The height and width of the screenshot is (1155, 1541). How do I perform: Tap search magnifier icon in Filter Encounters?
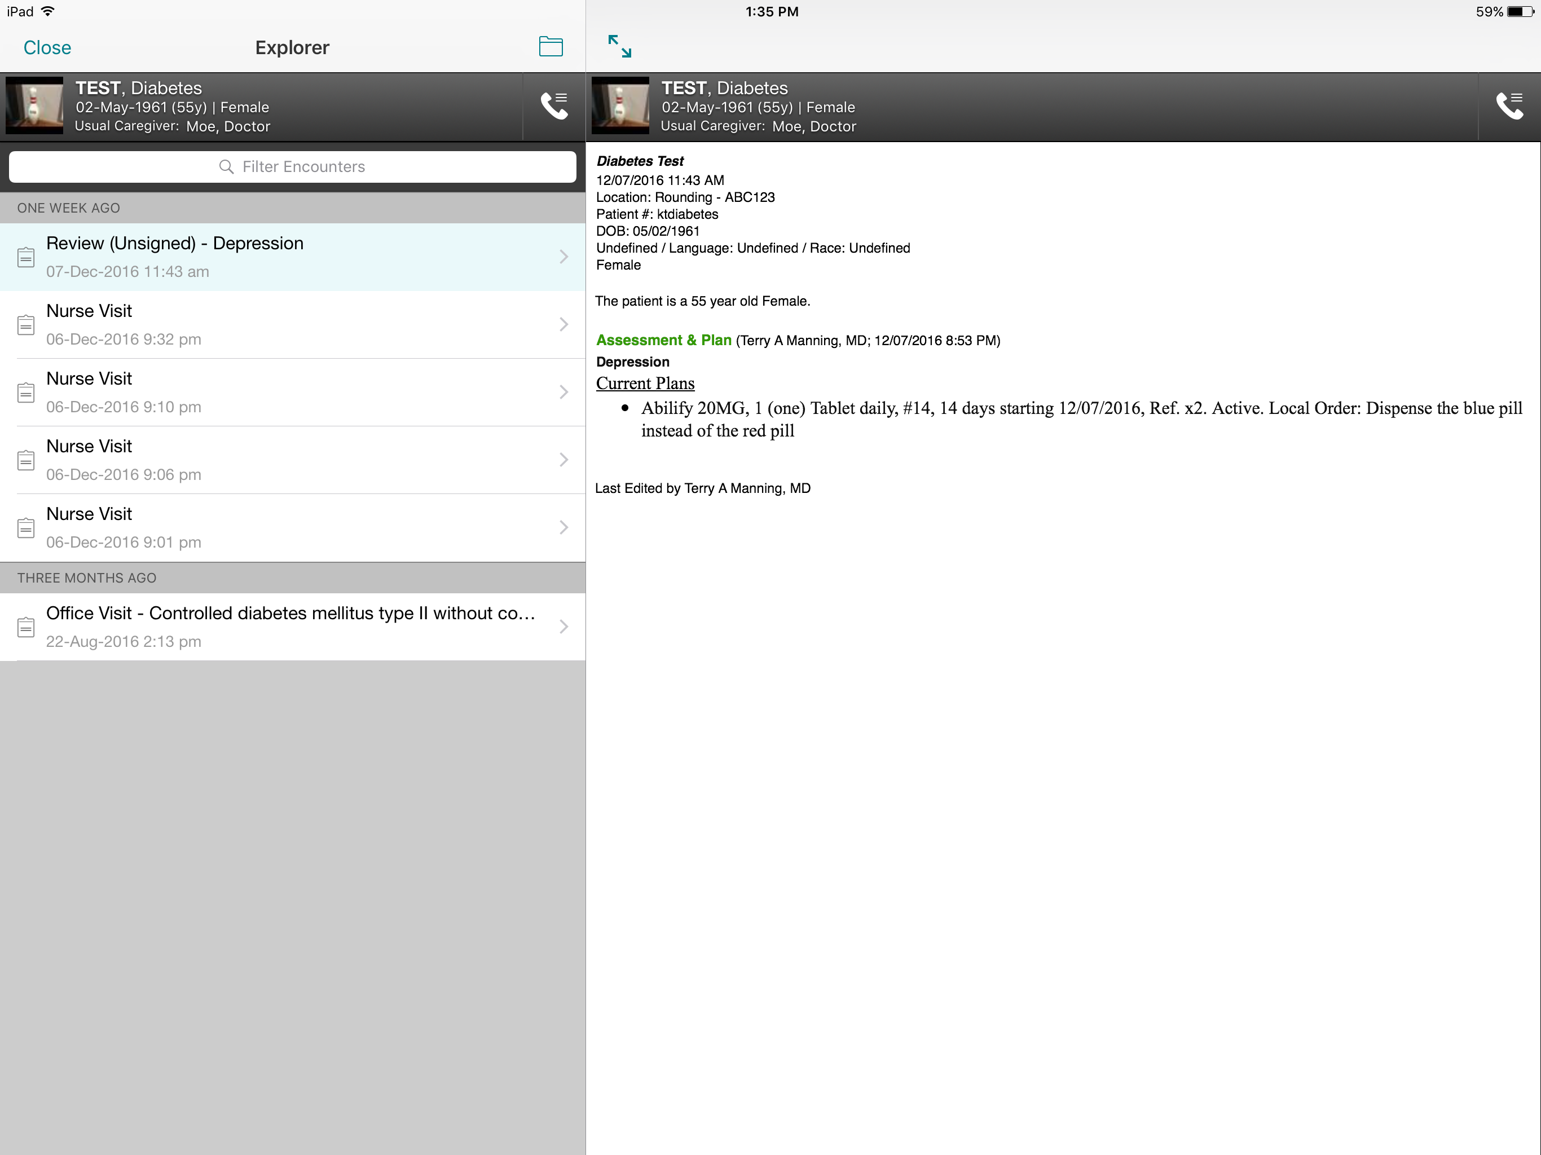pos(226,166)
